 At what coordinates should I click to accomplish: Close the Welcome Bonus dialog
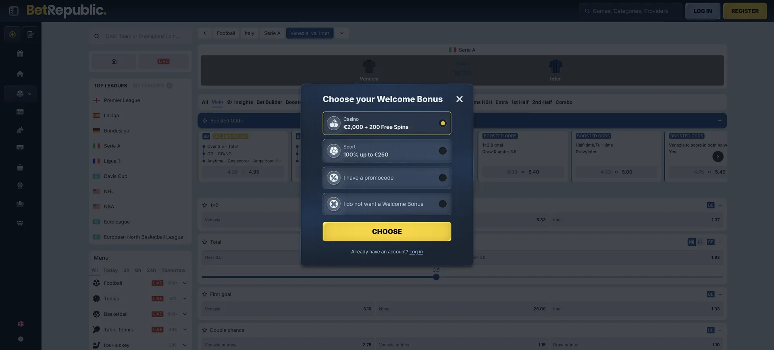(459, 99)
